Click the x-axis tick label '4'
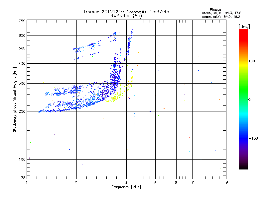This screenshot has width=266, height=199. point(126,183)
